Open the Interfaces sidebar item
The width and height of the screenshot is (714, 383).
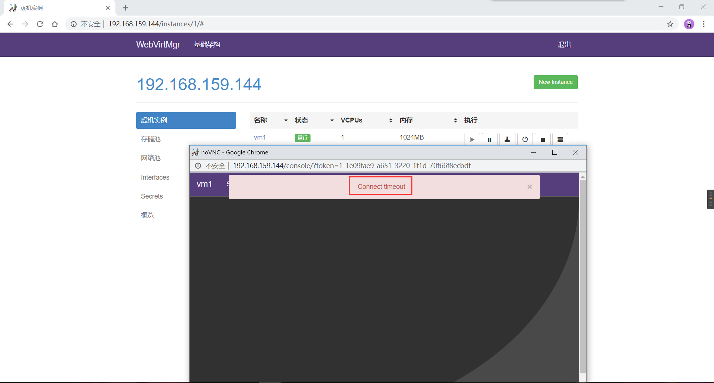click(x=155, y=177)
